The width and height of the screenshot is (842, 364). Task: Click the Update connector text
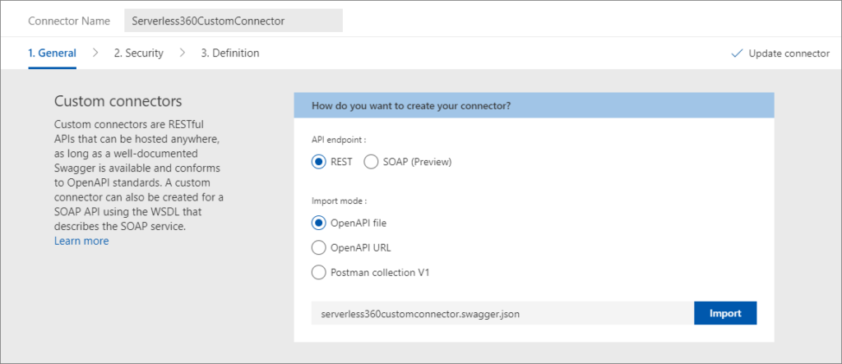[789, 53]
